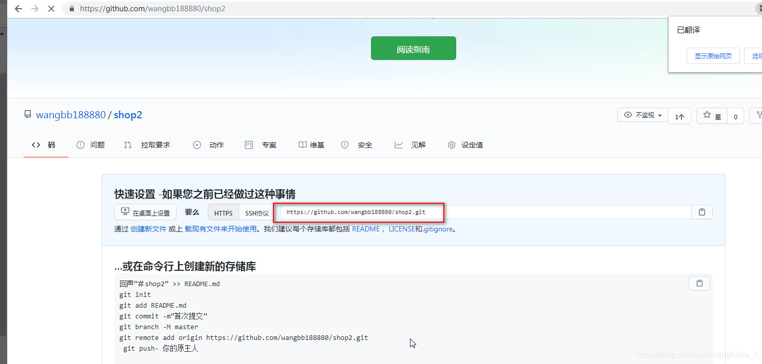Stop page loading with the X button
The height and width of the screenshot is (364, 762).
point(52,9)
